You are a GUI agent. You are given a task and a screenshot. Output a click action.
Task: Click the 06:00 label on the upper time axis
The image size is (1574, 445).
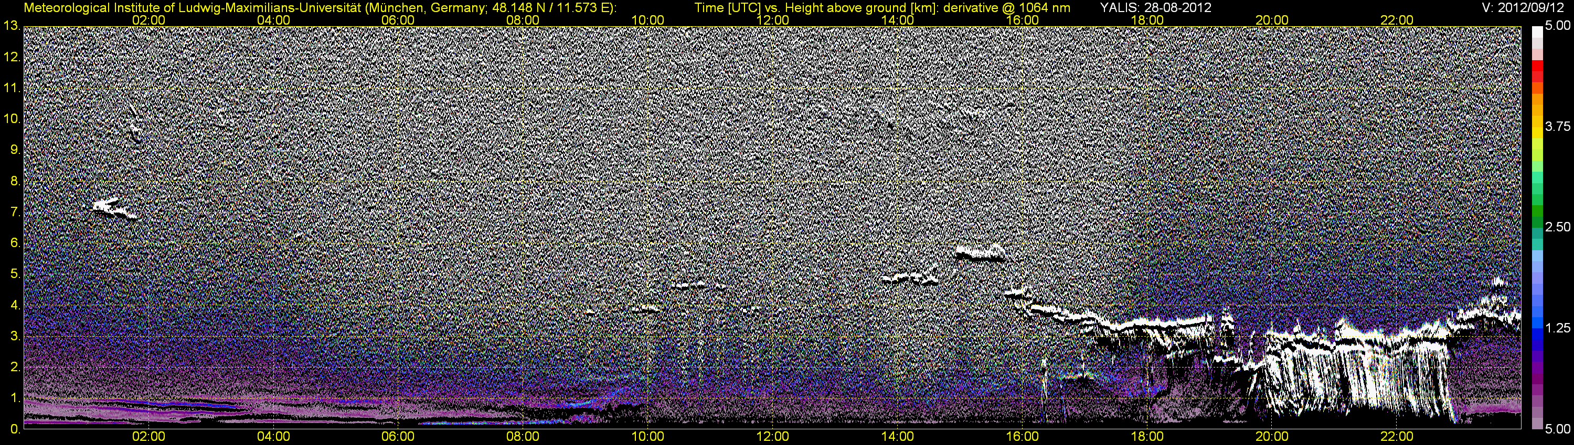coord(398,20)
